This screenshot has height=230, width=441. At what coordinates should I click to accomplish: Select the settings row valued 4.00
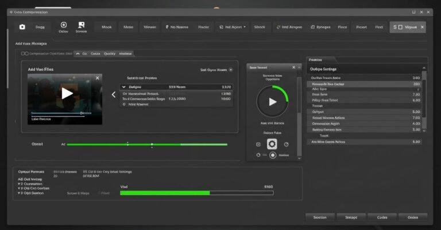pyautogui.click(x=365, y=124)
